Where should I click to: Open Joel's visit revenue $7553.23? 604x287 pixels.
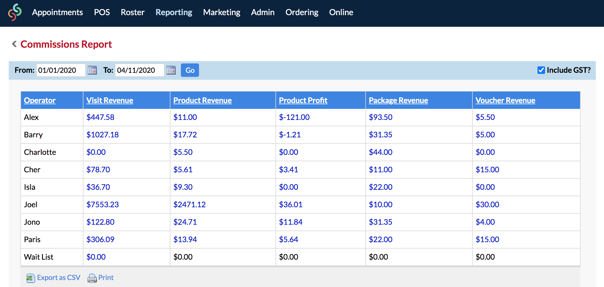point(102,205)
